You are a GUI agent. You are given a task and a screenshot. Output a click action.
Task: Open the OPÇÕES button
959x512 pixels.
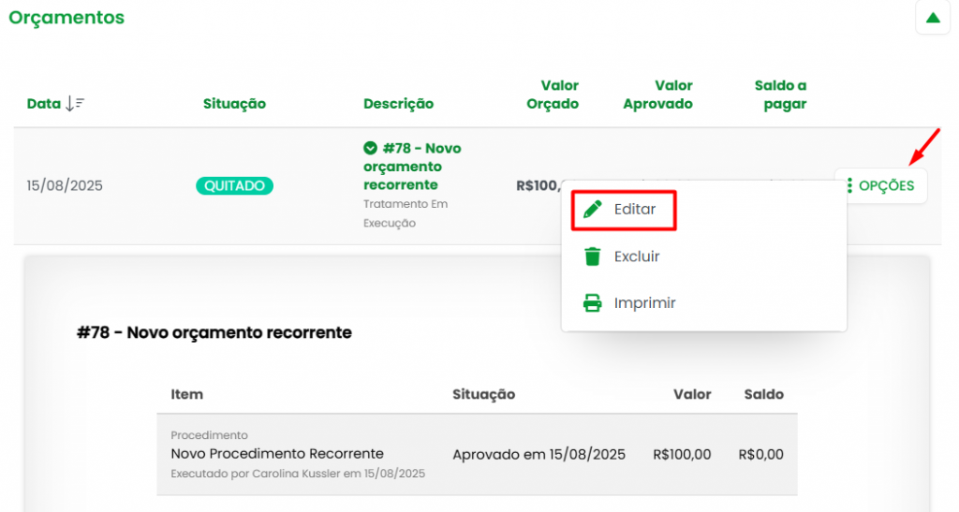pos(880,185)
